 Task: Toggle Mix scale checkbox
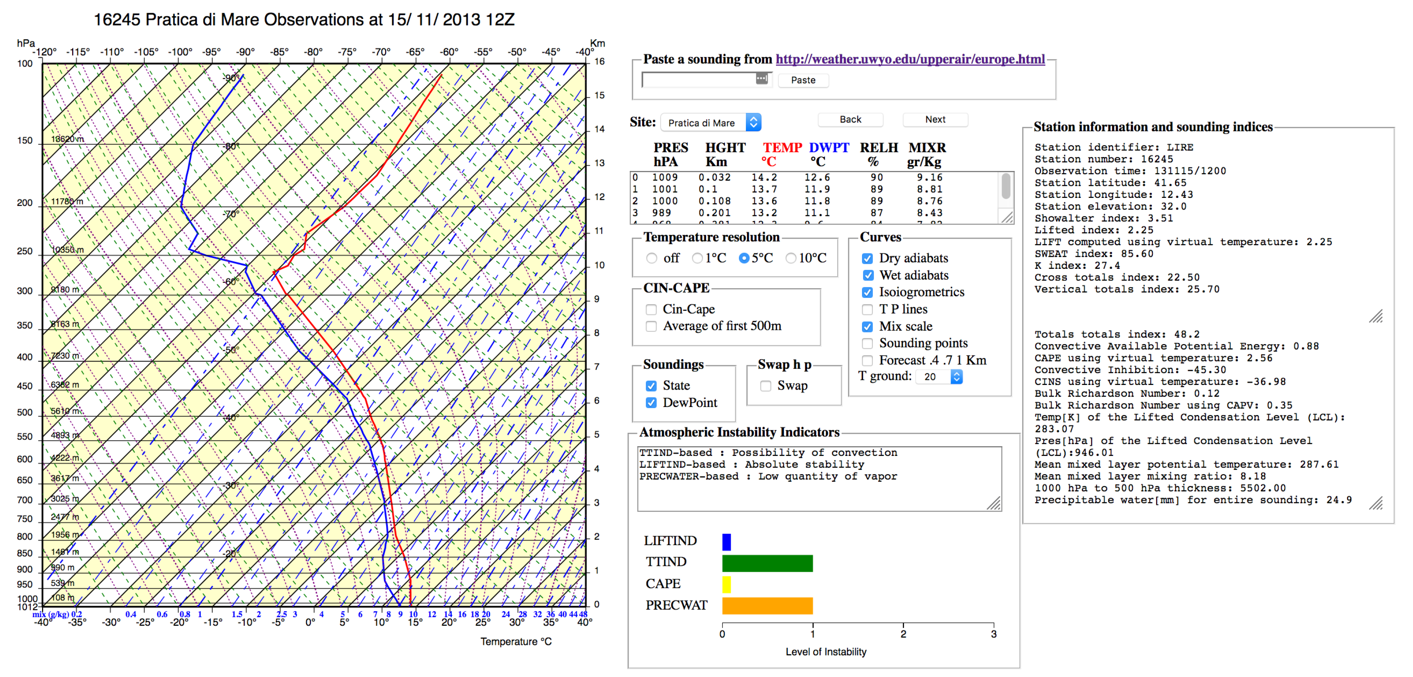coord(867,327)
